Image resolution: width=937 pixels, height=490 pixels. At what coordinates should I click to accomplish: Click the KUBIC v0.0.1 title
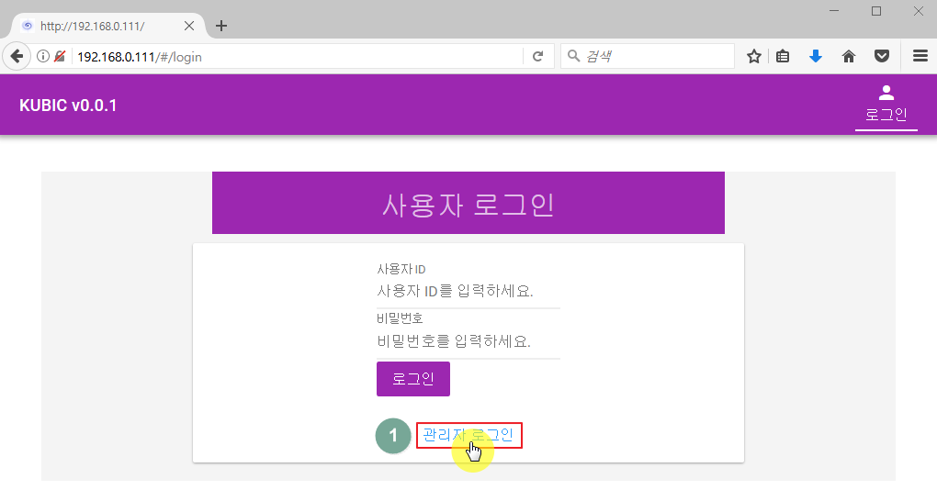(x=68, y=105)
